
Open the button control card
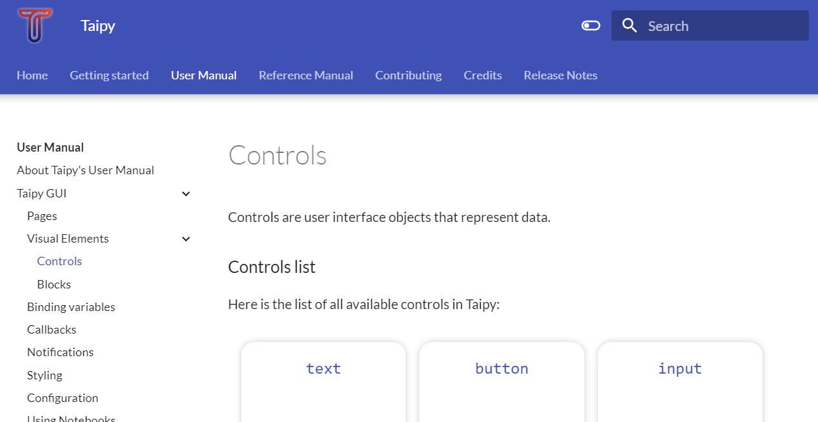tap(501, 368)
